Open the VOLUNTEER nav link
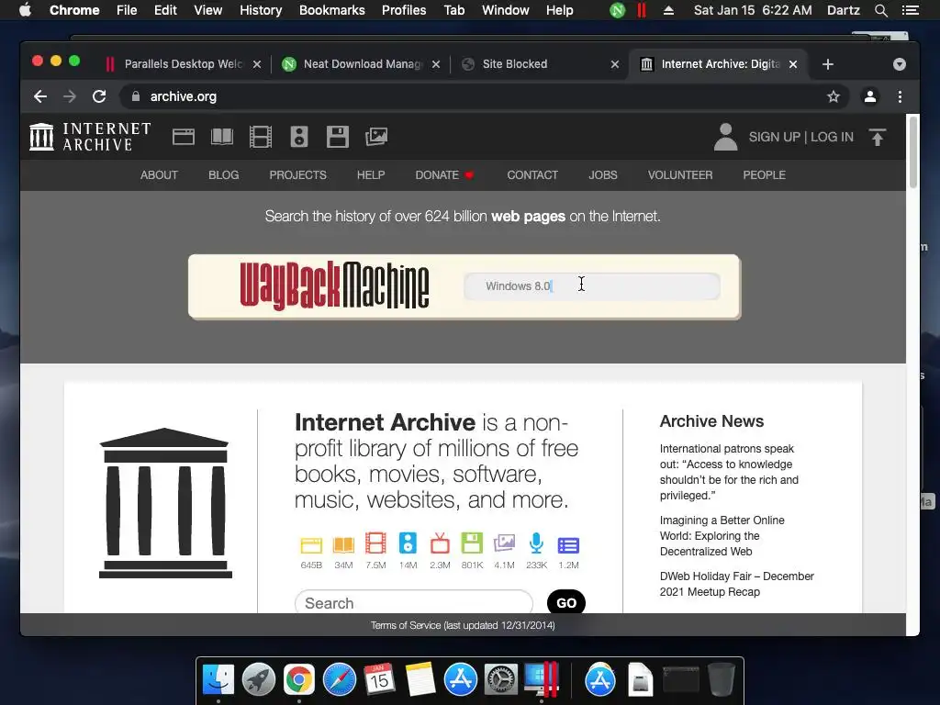The width and height of the screenshot is (940, 705). click(680, 175)
